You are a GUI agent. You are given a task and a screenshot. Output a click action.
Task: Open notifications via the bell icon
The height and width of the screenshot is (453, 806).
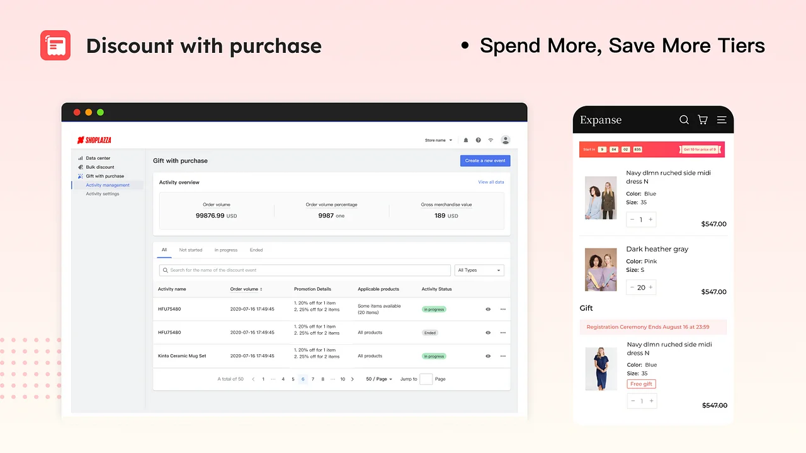coord(465,140)
